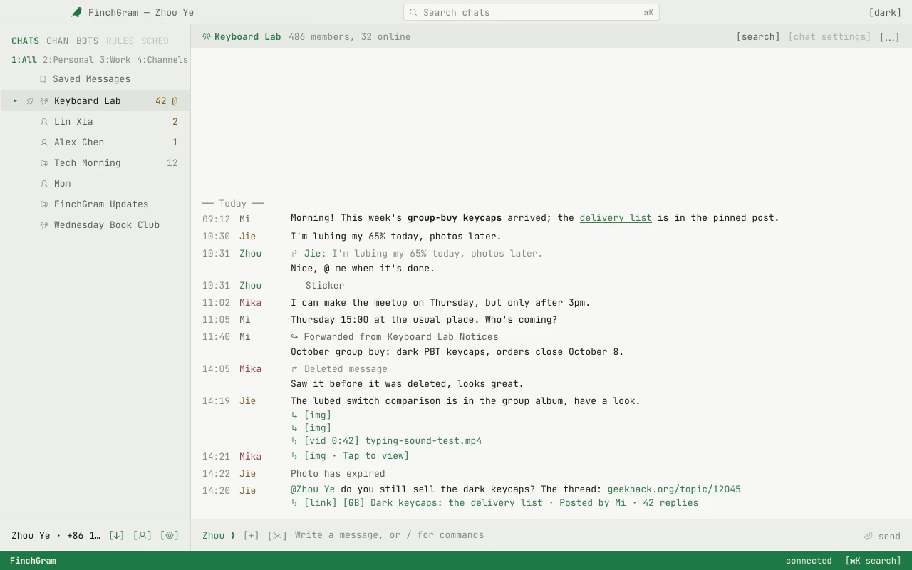Open the [...] more options menu
The height and width of the screenshot is (570, 912).
click(889, 37)
